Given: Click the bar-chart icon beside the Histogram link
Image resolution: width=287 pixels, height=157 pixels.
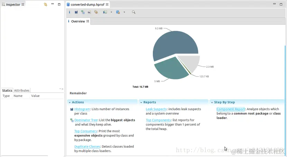Looking at the screenshot, I should (x=72, y=109).
